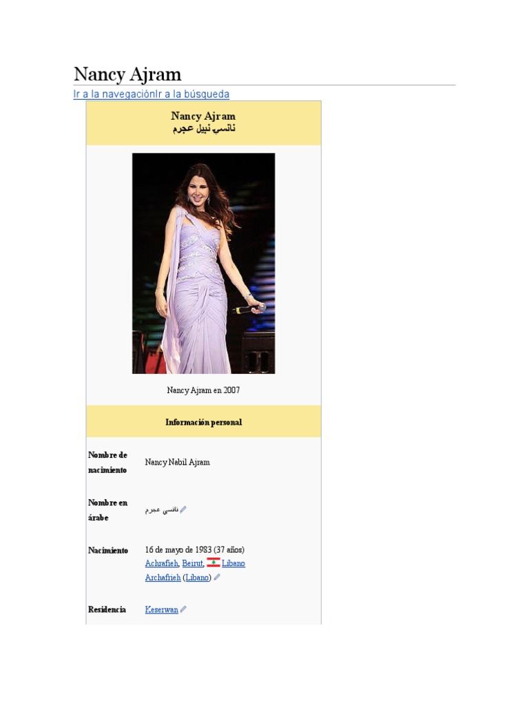Image resolution: width=529 pixels, height=705 pixels.
Task: Click the birth date '16 de mayo de 1983'
Action: 178,549
